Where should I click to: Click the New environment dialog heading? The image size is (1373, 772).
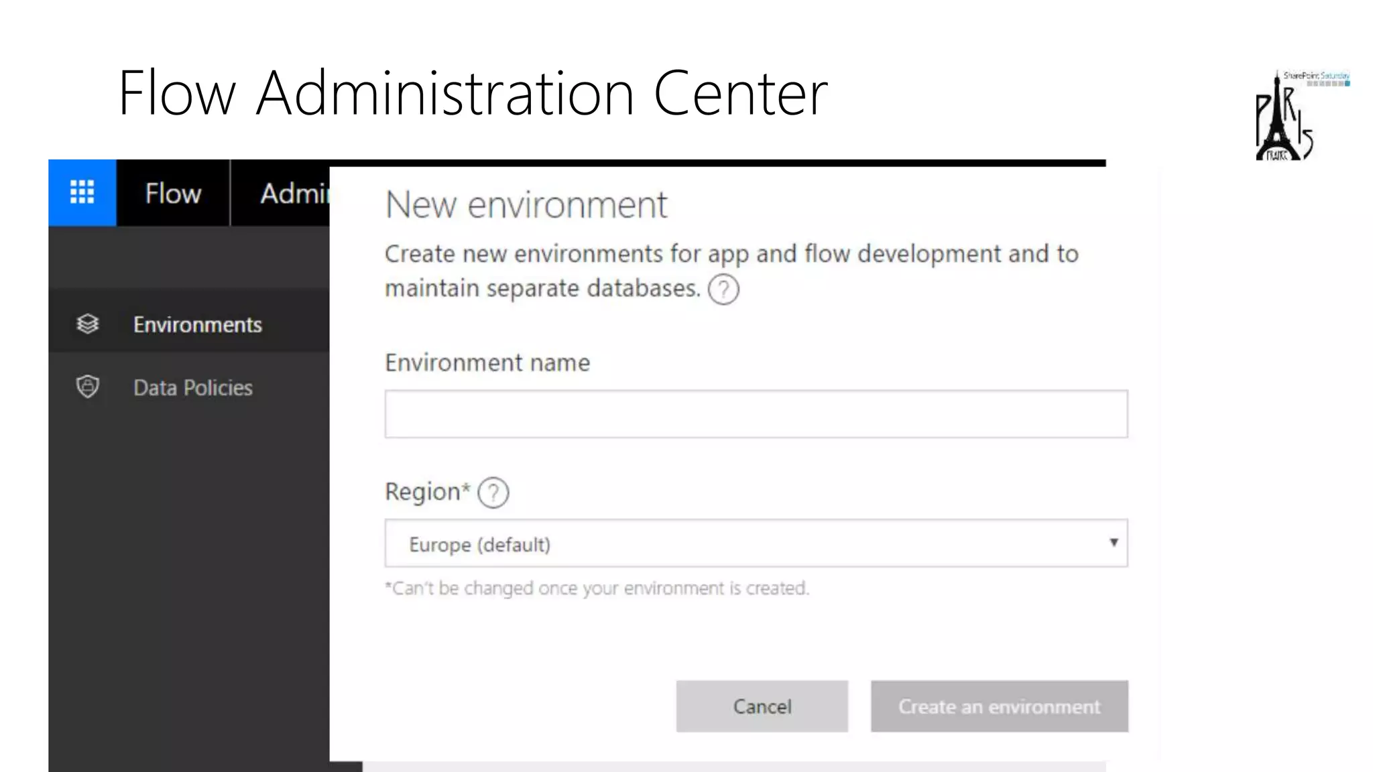coord(526,204)
